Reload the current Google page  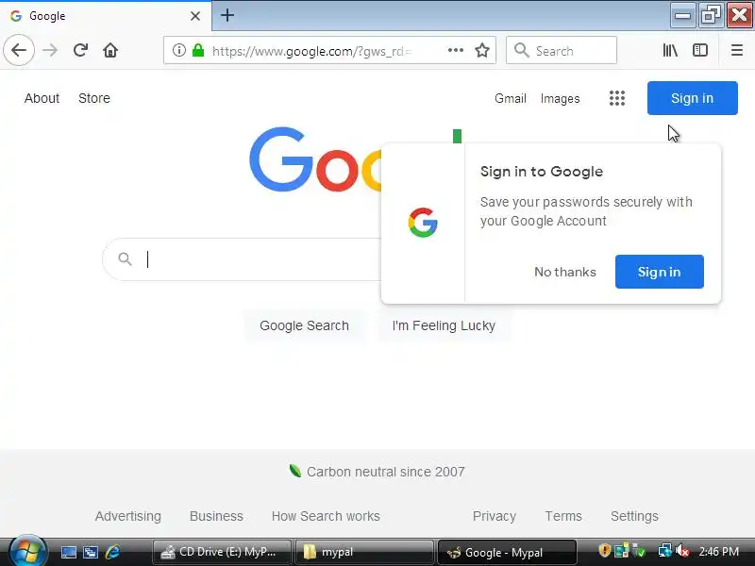80,50
